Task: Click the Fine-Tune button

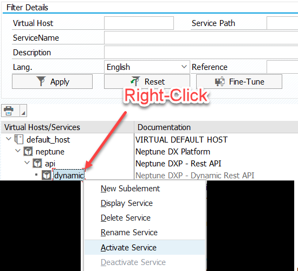Action: pyautogui.click(x=239, y=82)
